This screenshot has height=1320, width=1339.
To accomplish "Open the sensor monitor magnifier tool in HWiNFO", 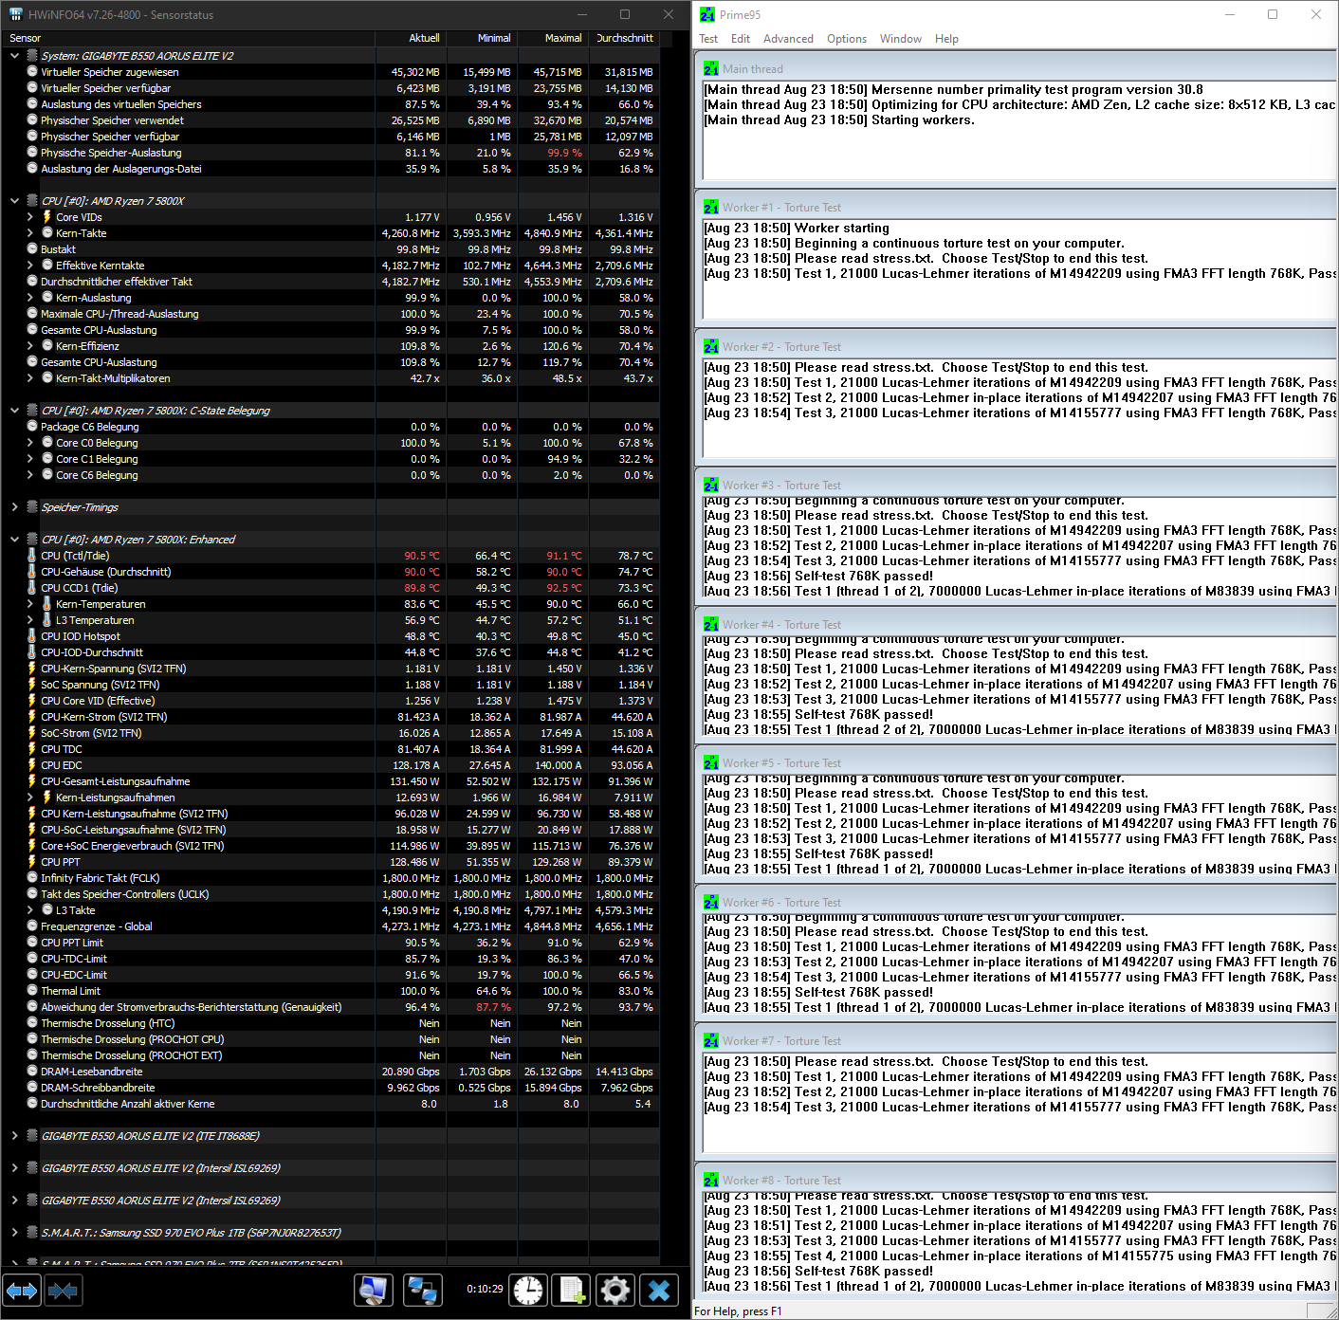I will [374, 1291].
